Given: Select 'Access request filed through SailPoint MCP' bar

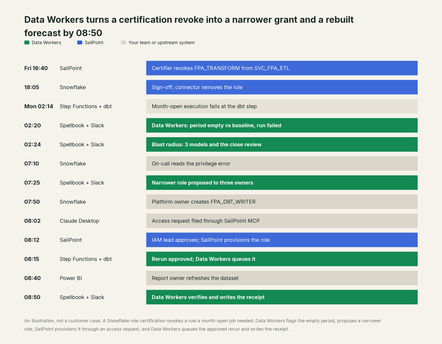Looking at the screenshot, I should [x=282, y=221].
